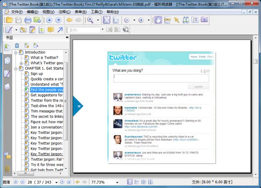The width and height of the screenshot is (261, 188).
Task: Open the zoom-out dropdown arrow
Action: (x=134, y=20)
